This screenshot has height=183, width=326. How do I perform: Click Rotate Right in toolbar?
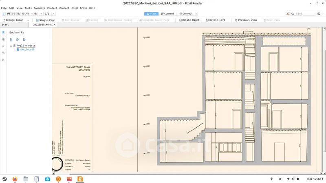[x=188, y=20]
